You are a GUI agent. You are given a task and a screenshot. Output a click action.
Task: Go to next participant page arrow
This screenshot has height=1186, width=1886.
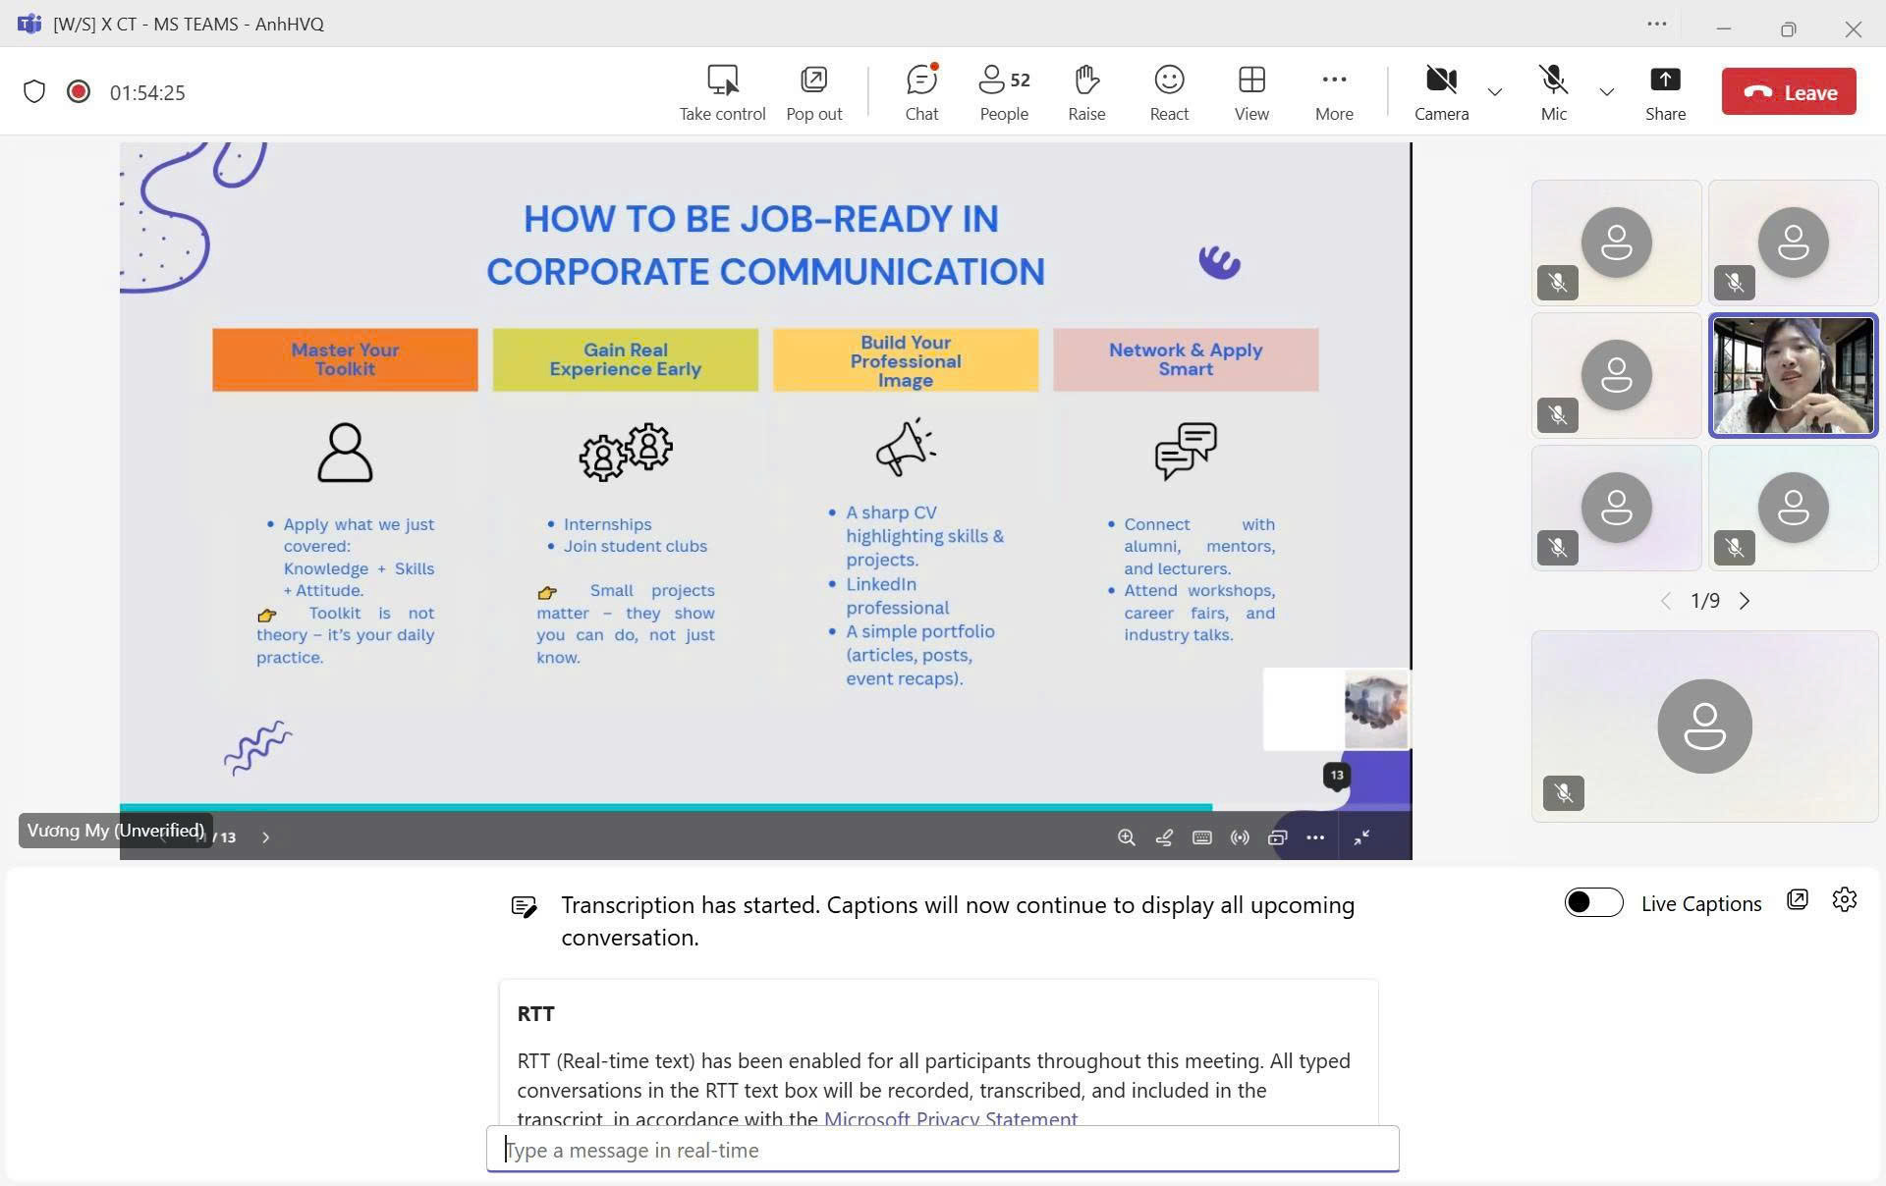click(x=1745, y=601)
